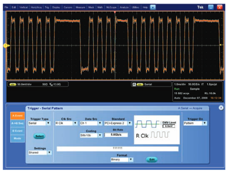Select the A->B Seq tab
The width and height of the screenshot is (229, 173).
17,123
